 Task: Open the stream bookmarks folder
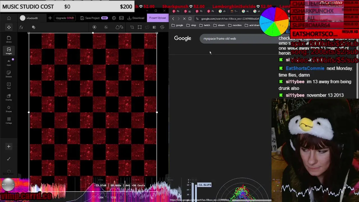click(219, 25)
